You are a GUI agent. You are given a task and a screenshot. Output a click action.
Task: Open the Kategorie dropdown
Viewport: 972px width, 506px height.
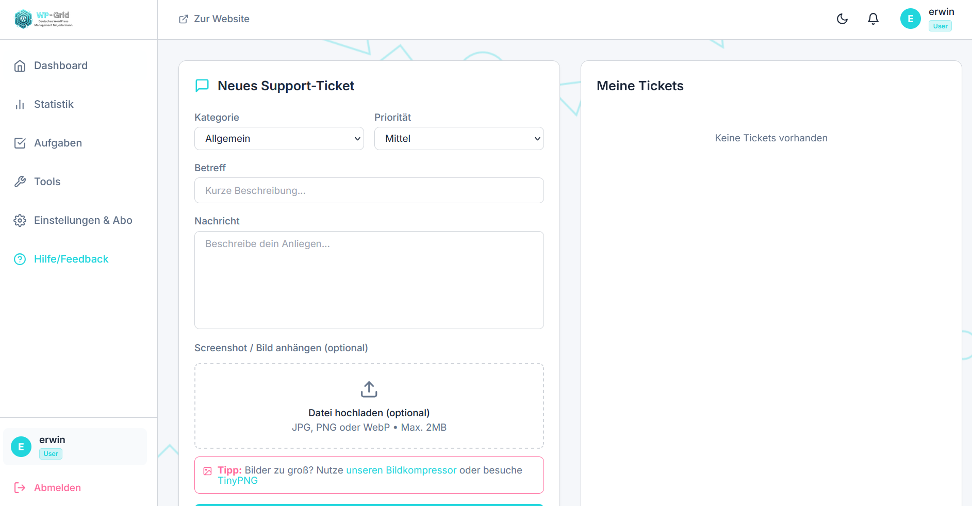pyautogui.click(x=278, y=138)
